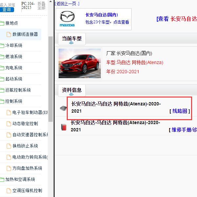Click gray icon beside 线路图 entry
The image size is (197, 197).
click(63, 108)
